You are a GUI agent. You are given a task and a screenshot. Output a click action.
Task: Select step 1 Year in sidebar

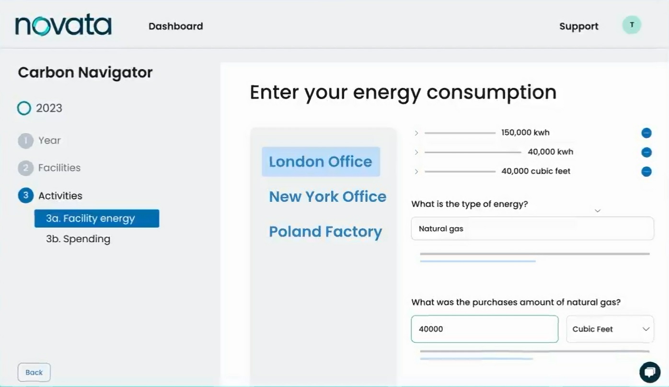(x=49, y=140)
